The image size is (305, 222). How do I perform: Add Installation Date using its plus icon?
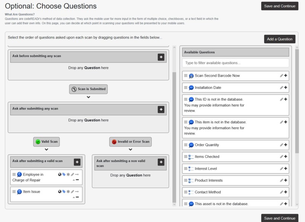[285, 87]
